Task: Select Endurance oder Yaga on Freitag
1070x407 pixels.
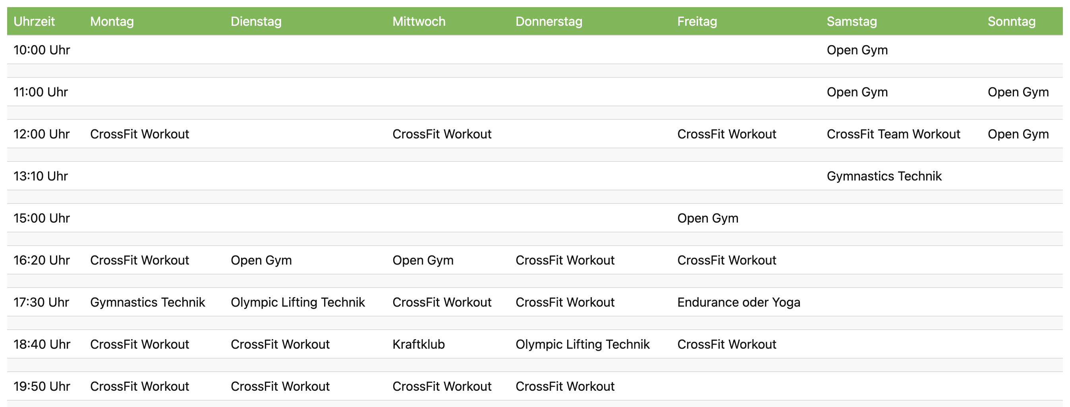Action: tap(738, 302)
